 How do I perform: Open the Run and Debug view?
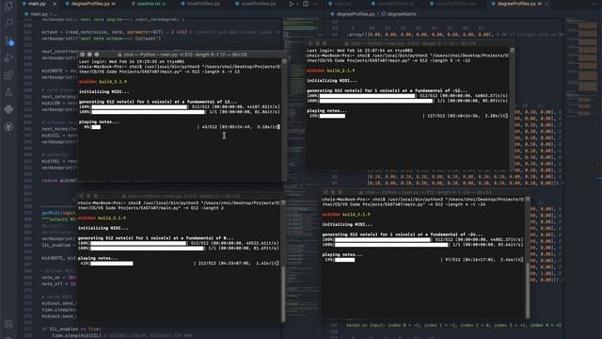coord(8,57)
